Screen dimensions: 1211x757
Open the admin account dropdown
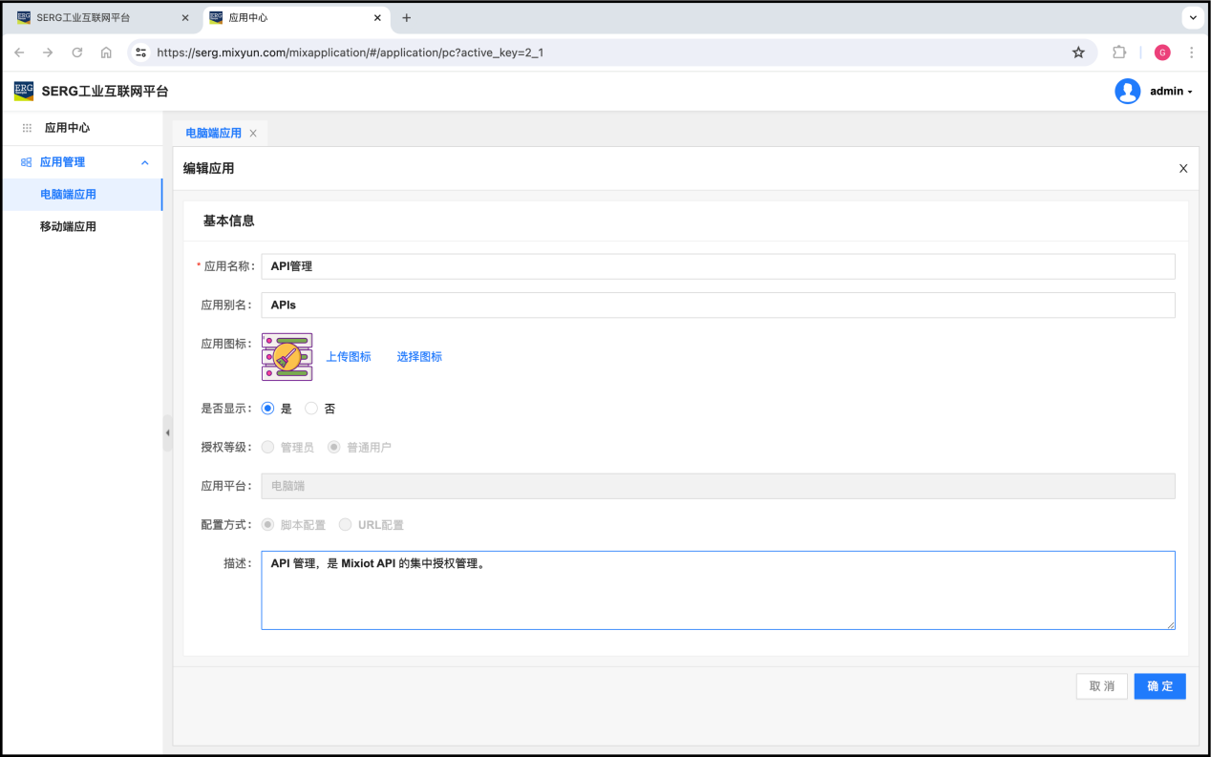click(1171, 92)
